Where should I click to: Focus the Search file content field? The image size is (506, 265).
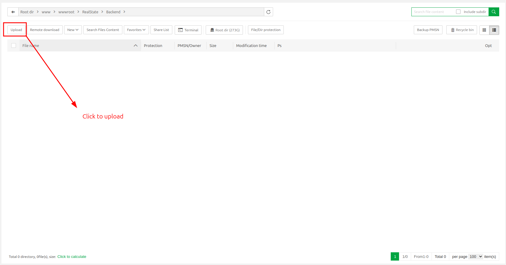pyautogui.click(x=433, y=12)
